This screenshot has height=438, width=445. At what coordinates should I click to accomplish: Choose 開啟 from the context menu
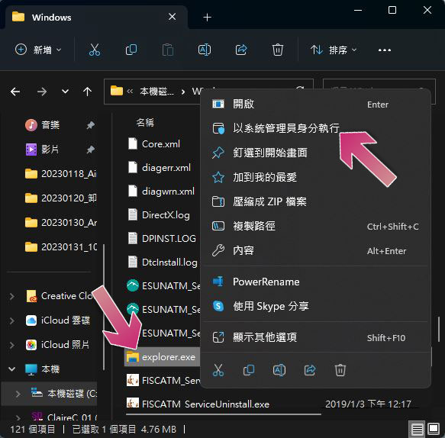tap(315, 105)
